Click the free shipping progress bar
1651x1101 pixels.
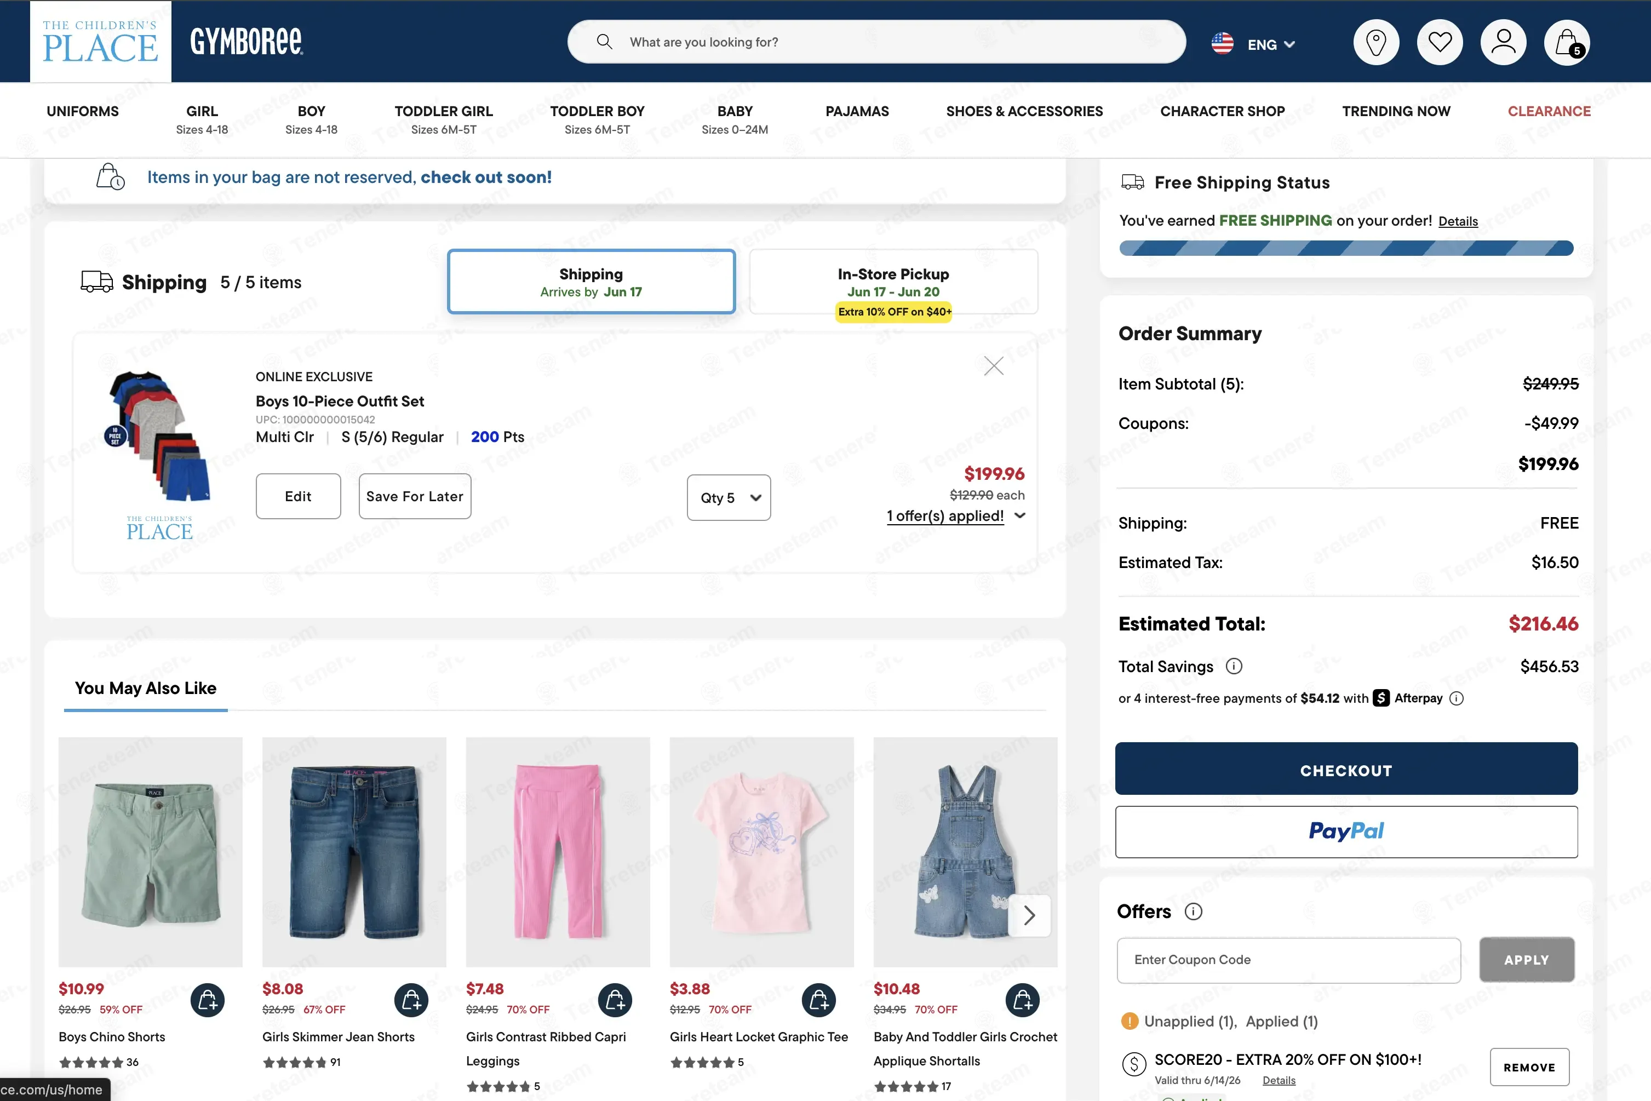click(x=1345, y=248)
